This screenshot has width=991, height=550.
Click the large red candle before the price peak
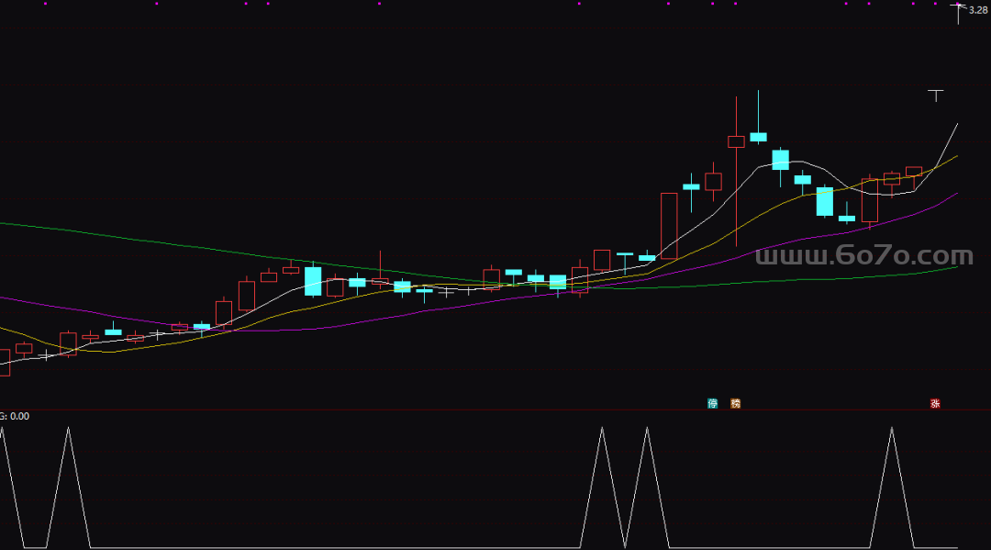click(669, 225)
